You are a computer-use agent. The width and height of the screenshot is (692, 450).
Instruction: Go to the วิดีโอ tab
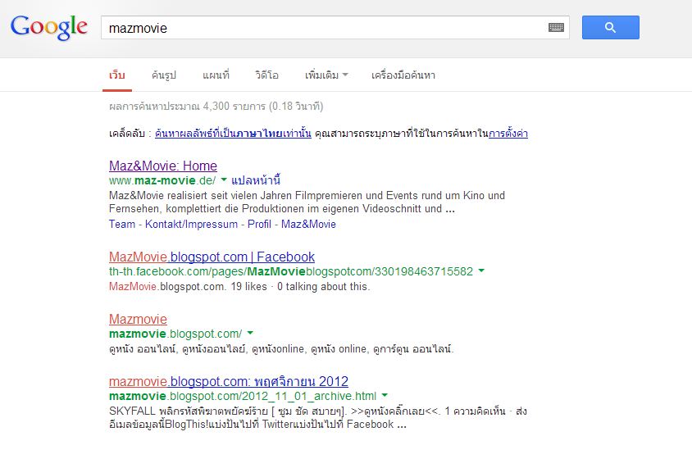266,75
